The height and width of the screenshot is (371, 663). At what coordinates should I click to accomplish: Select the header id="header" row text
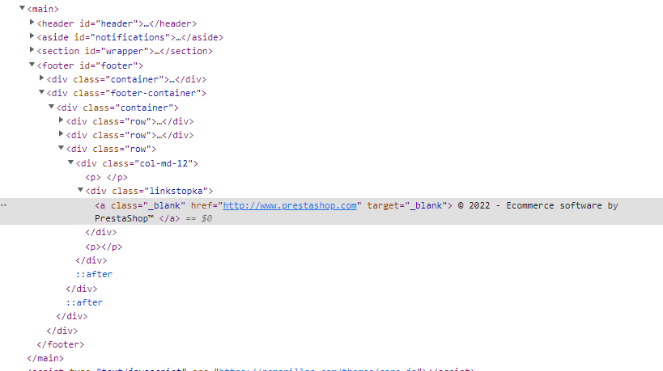(x=117, y=23)
